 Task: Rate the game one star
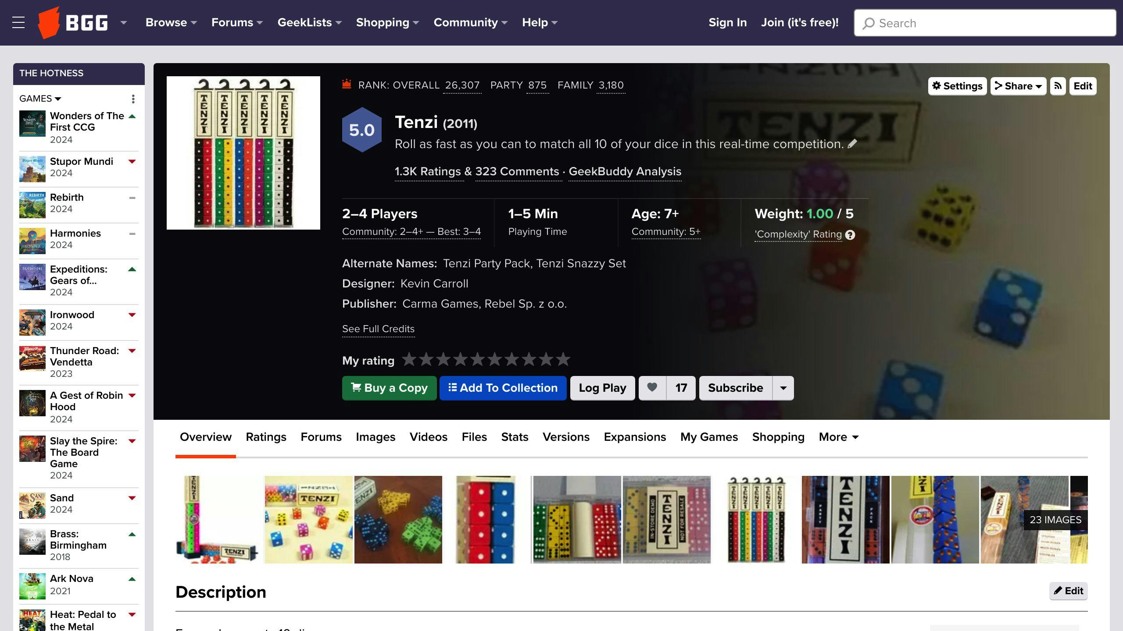tap(409, 359)
